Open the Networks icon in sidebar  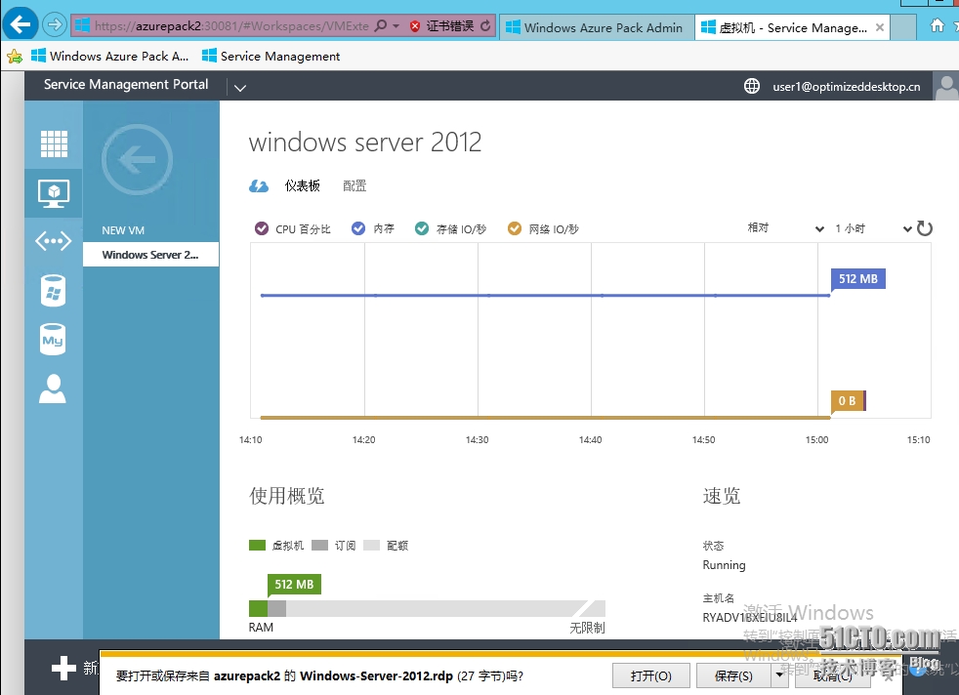[x=54, y=241]
